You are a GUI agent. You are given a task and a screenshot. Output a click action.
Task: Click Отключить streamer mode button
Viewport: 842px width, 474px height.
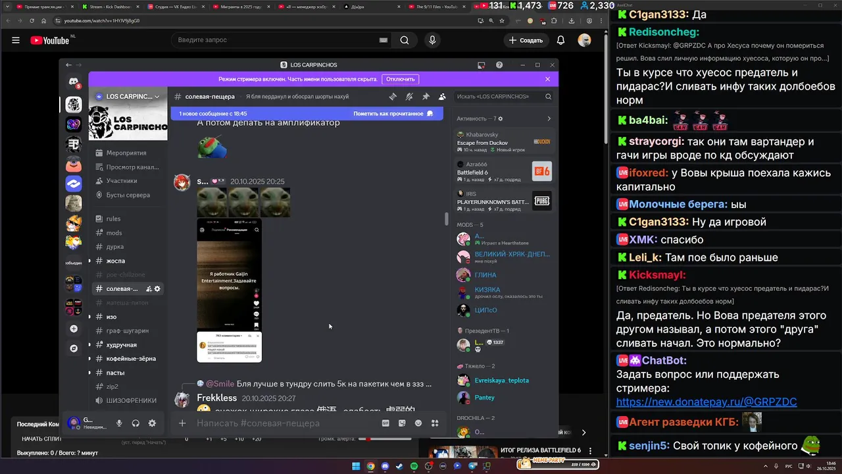401,79
